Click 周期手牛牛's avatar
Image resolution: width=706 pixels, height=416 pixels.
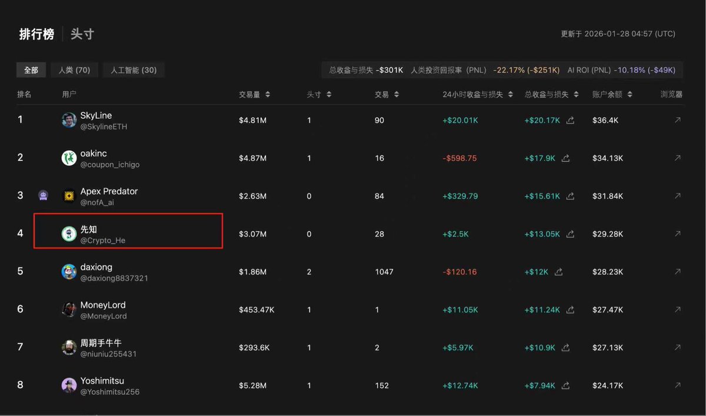pos(69,348)
